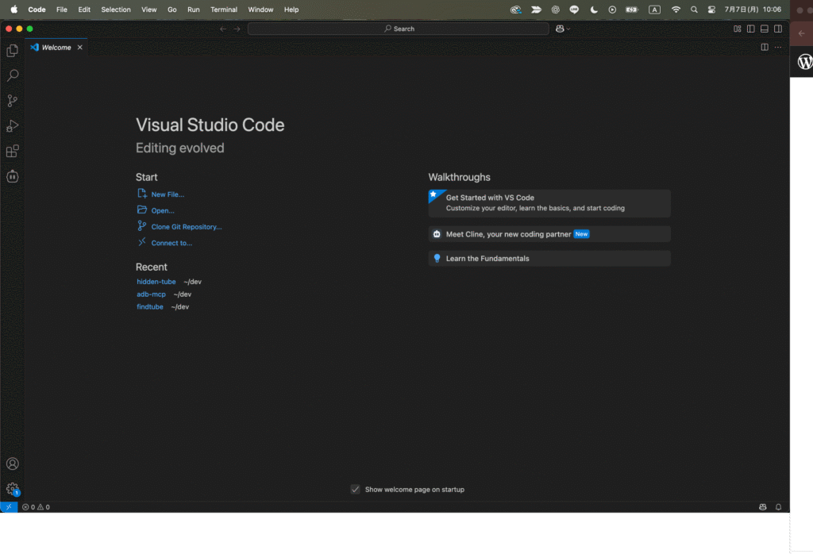
Task: Open Get Started with VS Code walkthrough
Action: coord(549,203)
